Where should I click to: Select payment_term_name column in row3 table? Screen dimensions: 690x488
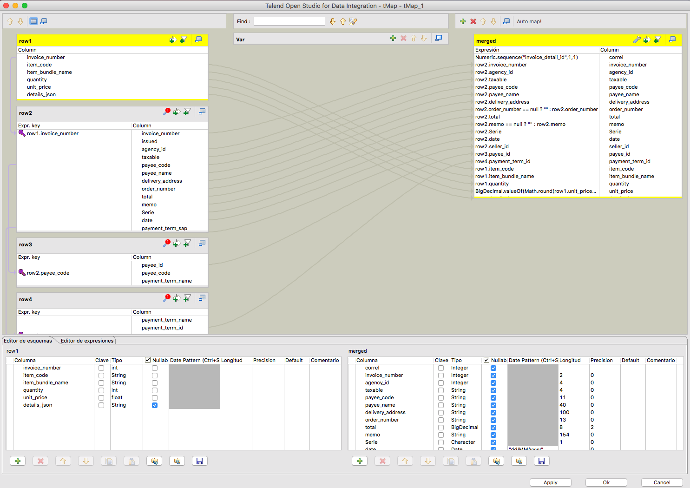167,281
